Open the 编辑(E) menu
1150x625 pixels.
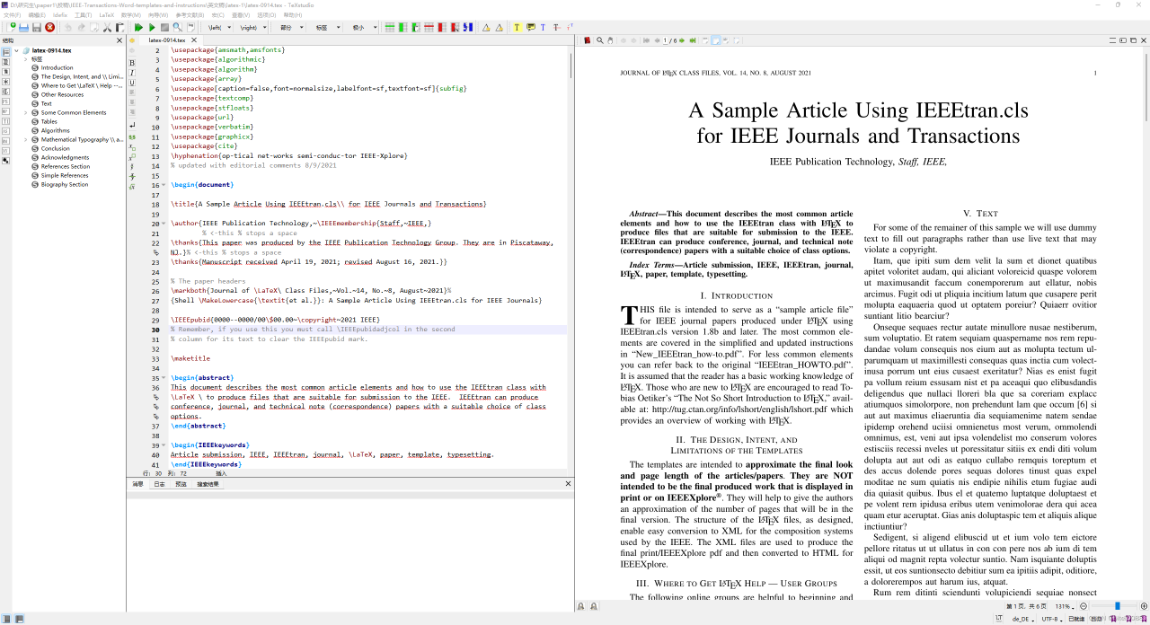pos(37,15)
